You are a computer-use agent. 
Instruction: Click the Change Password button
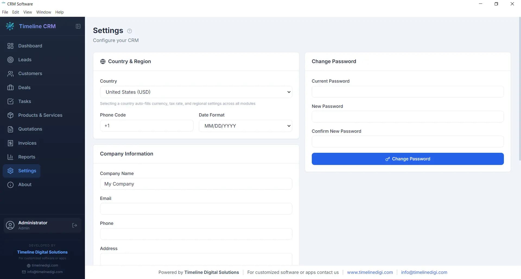pyautogui.click(x=408, y=159)
